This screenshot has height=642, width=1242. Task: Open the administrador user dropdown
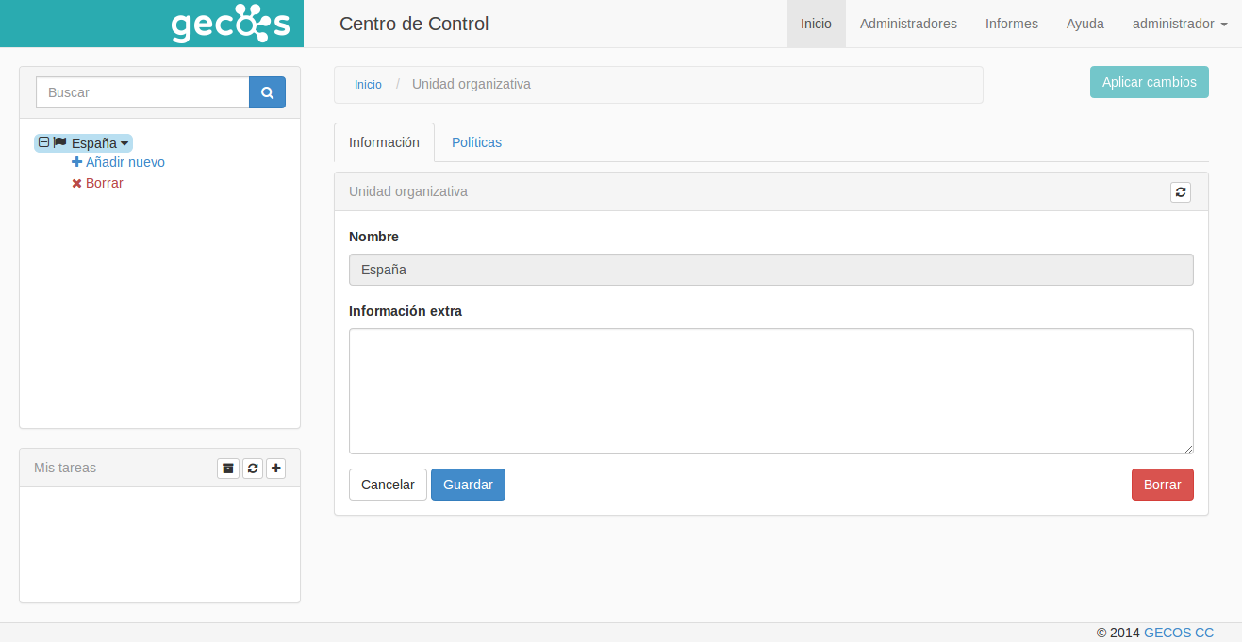pos(1180,24)
